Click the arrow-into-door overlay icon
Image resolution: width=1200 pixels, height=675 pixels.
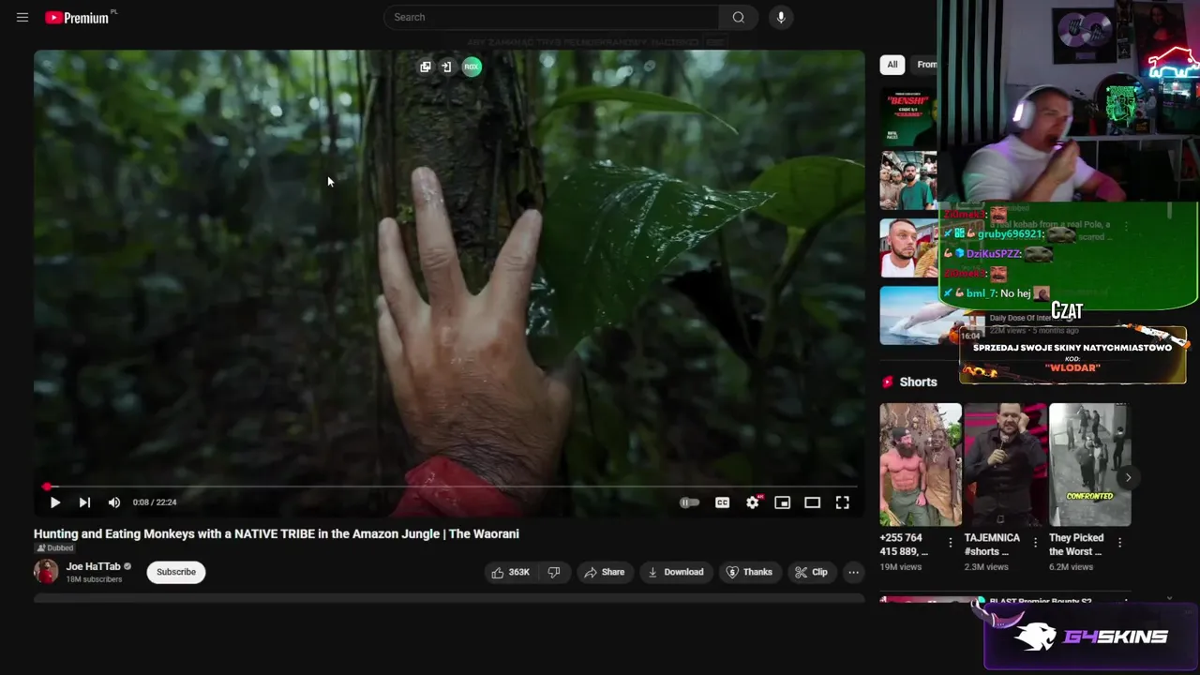(x=446, y=67)
